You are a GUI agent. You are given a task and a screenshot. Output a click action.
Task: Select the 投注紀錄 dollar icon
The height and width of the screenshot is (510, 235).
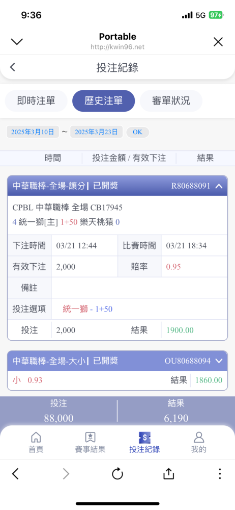(x=144, y=437)
